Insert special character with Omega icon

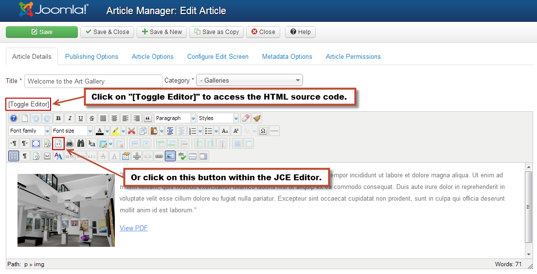click(263, 131)
